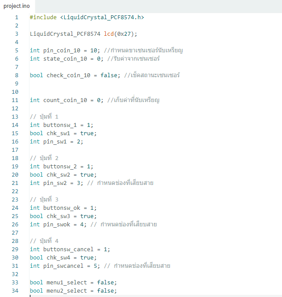
Task: Click the count_coin_10 = 0 line
Action: click(94, 100)
